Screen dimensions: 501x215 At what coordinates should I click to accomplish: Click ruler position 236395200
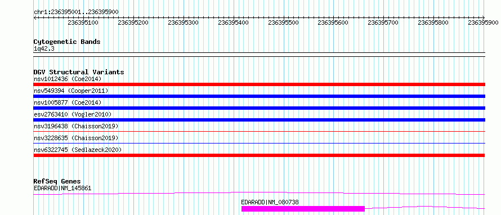pyautogui.click(x=133, y=23)
